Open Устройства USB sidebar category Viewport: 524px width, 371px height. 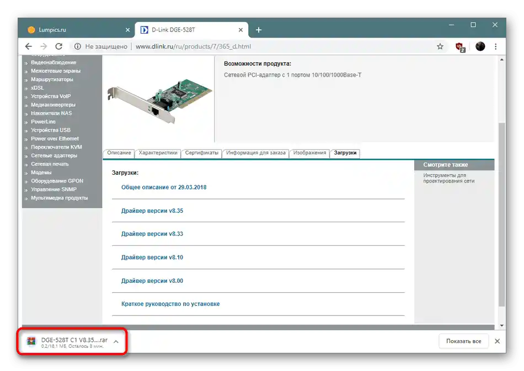click(51, 130)
